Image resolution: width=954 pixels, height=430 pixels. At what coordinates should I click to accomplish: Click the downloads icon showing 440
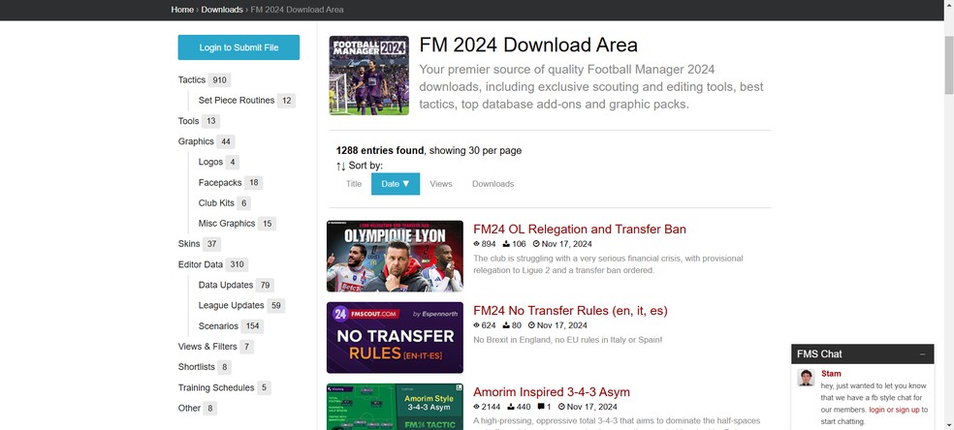(x=511, y=407)
